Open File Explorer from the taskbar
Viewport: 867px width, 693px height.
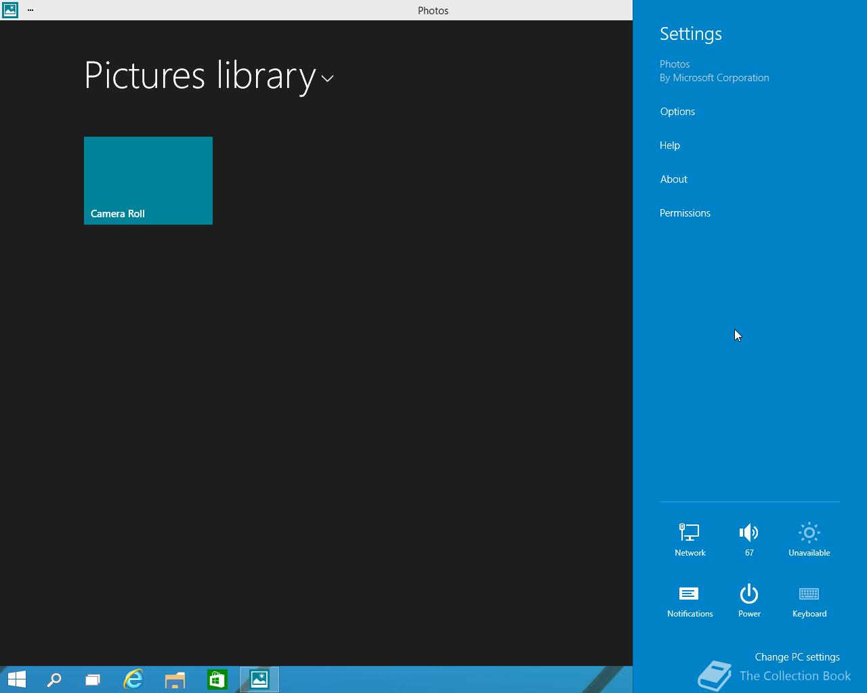point(175,679)
